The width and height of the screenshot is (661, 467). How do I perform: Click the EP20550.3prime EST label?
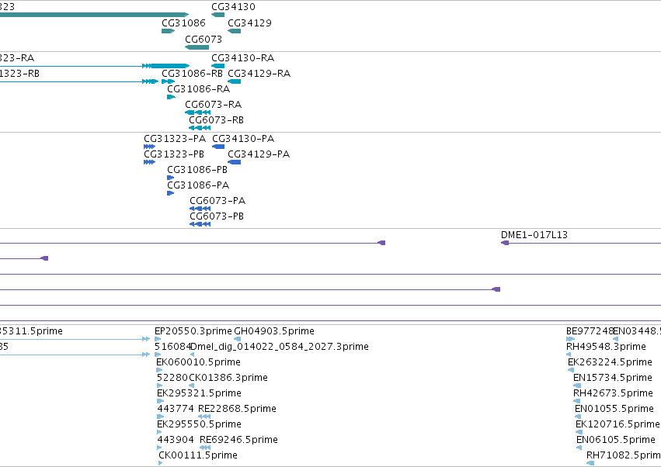pyautogui.click(x=193, y=331)
